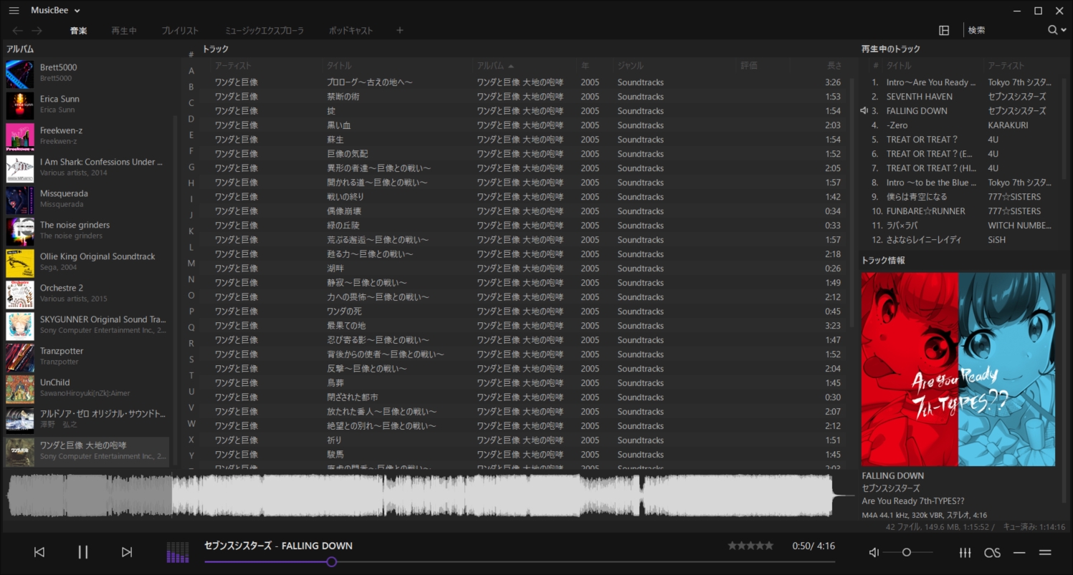Pause the current playback

[83, 552]
